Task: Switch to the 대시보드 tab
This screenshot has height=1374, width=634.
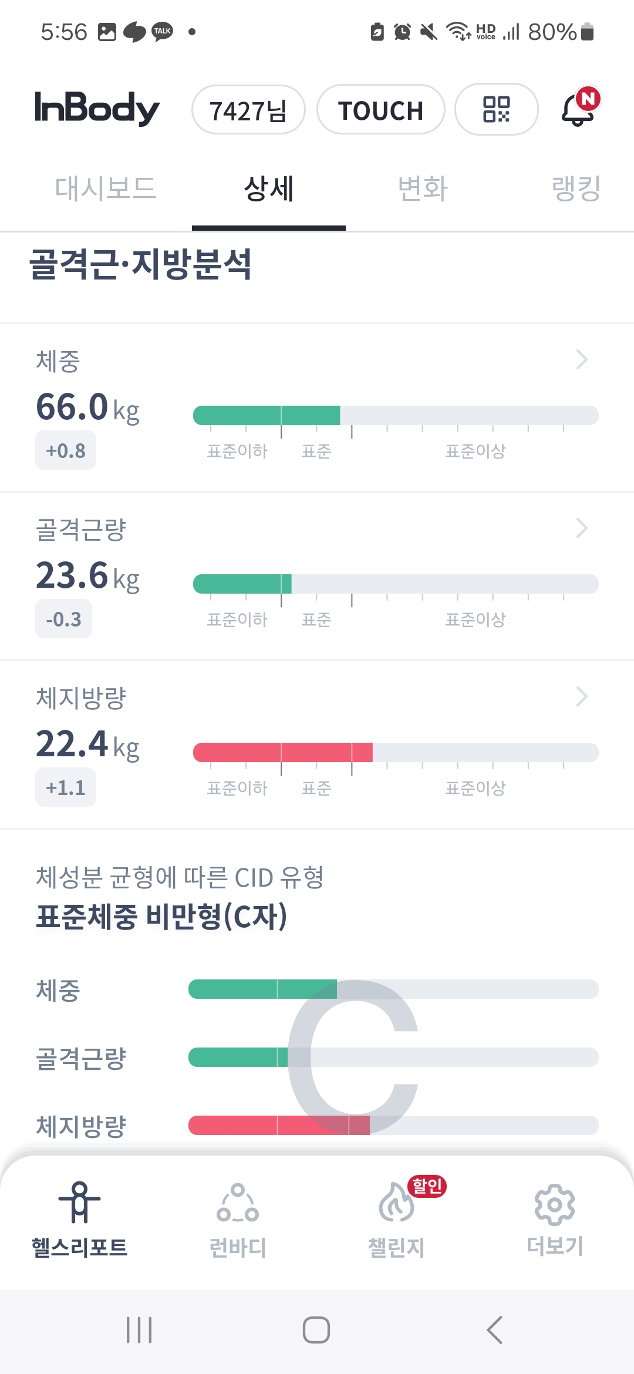Action: click(x=106, y=188)
